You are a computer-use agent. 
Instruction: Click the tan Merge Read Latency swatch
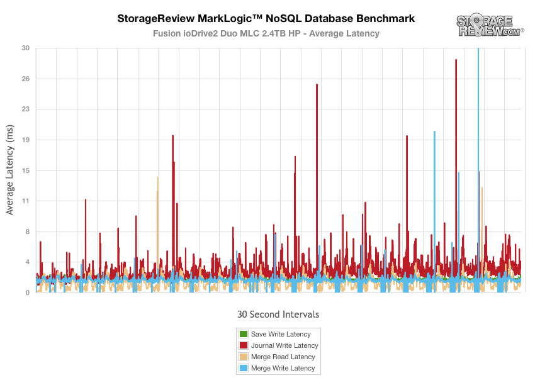click(244, 357)
